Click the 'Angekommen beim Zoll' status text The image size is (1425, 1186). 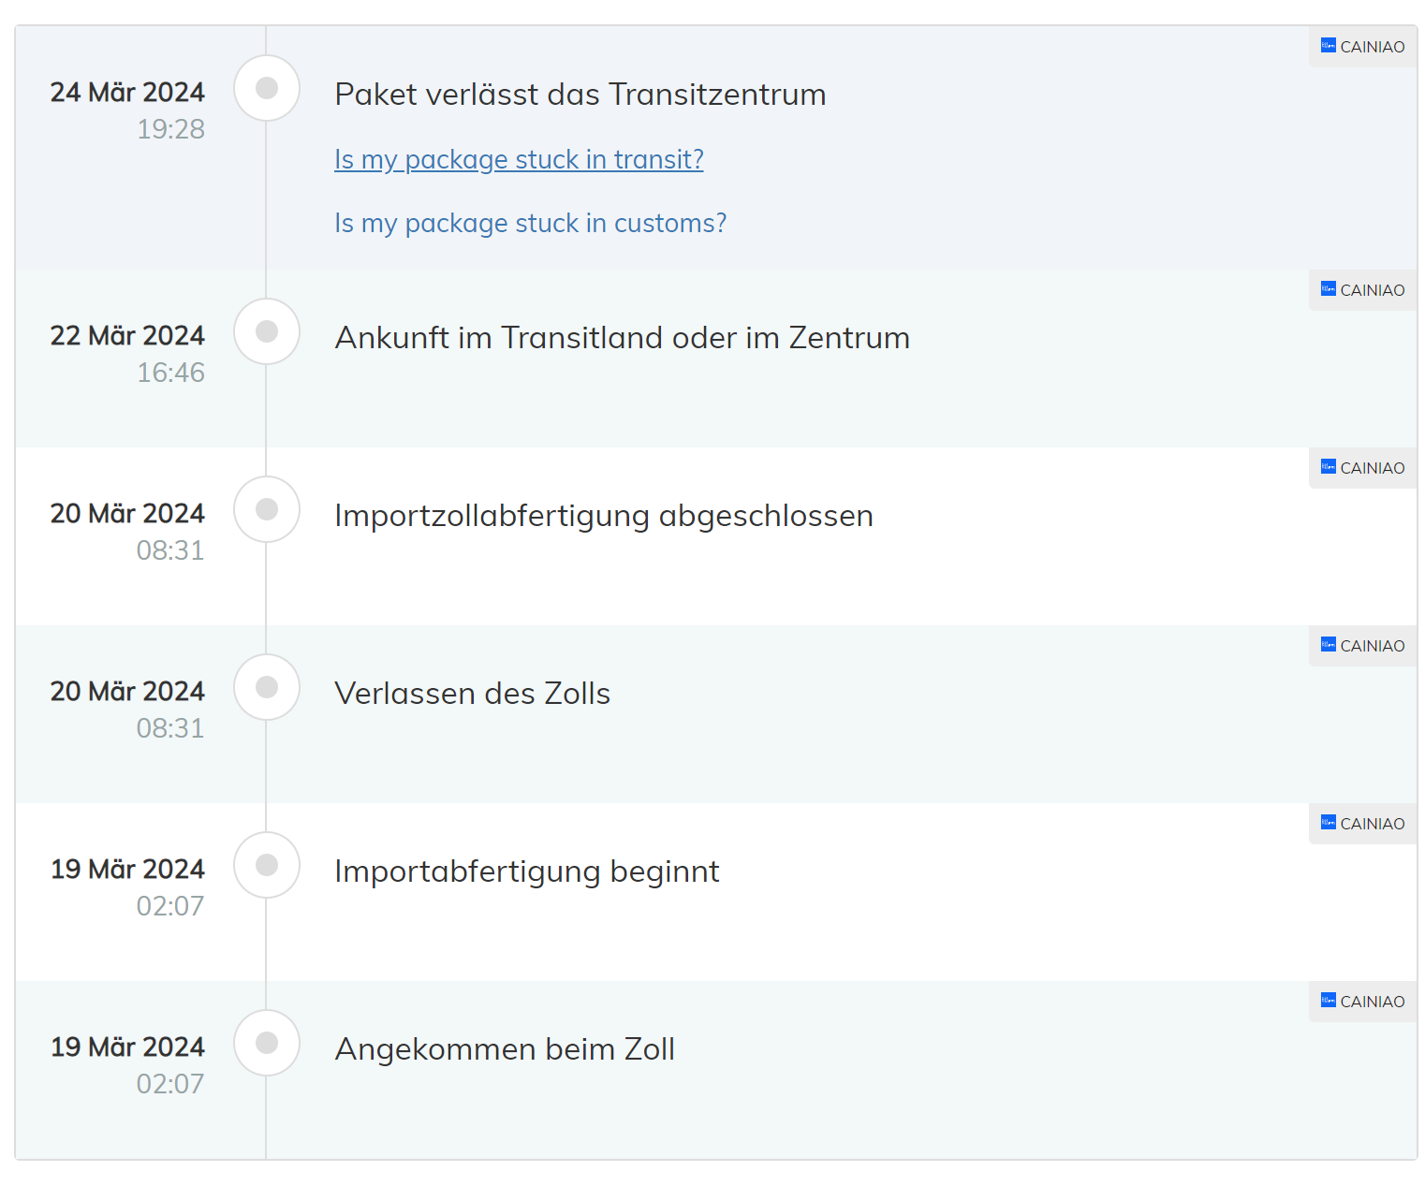click(x=505, y=1049)
